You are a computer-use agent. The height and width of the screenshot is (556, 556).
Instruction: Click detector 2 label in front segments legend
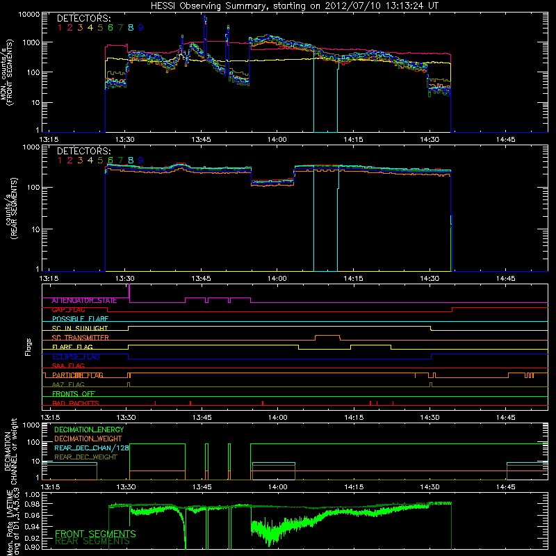pos(70,28)
